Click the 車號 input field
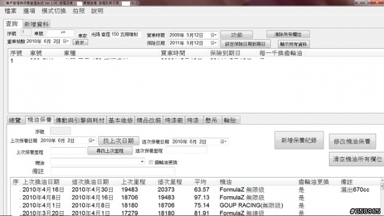Screen dimensions: 384x216 60,33
